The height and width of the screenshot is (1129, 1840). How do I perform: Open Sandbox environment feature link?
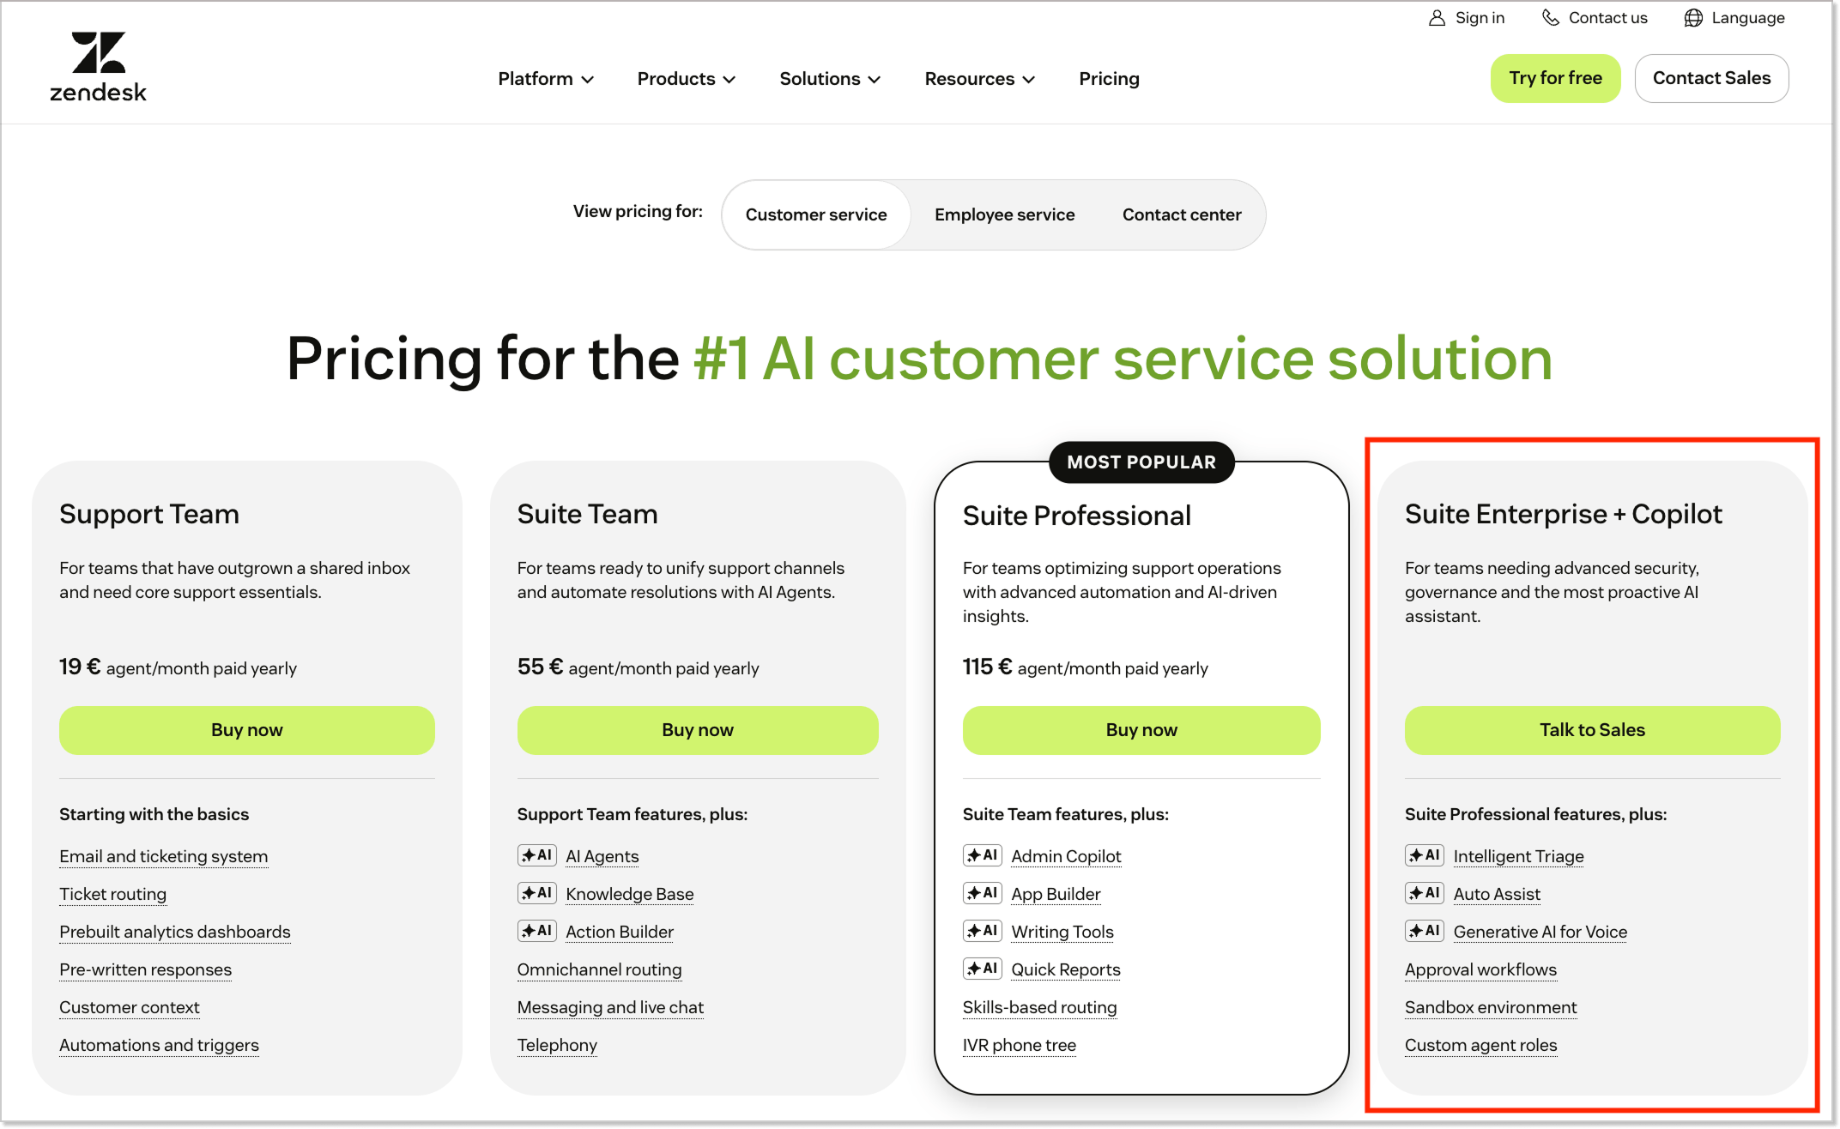[1491, 1007]
